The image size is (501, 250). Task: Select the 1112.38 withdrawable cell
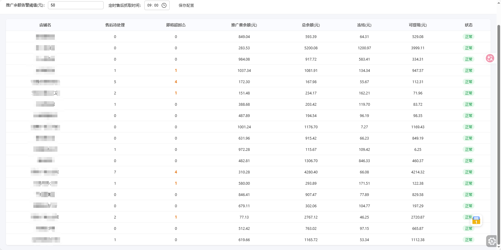pos(418,240)
